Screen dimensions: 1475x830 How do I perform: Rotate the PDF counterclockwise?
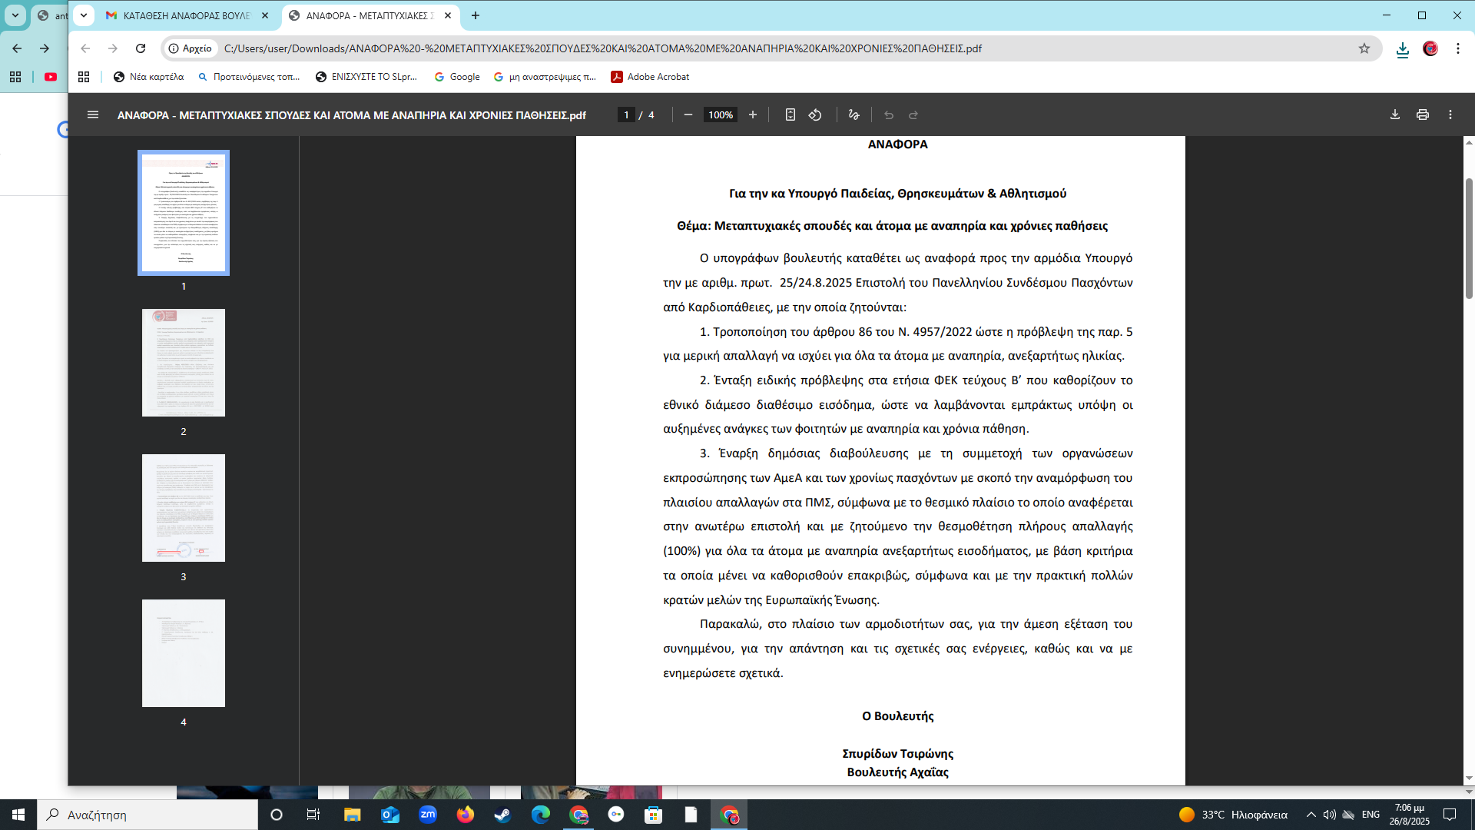(815, 115)
